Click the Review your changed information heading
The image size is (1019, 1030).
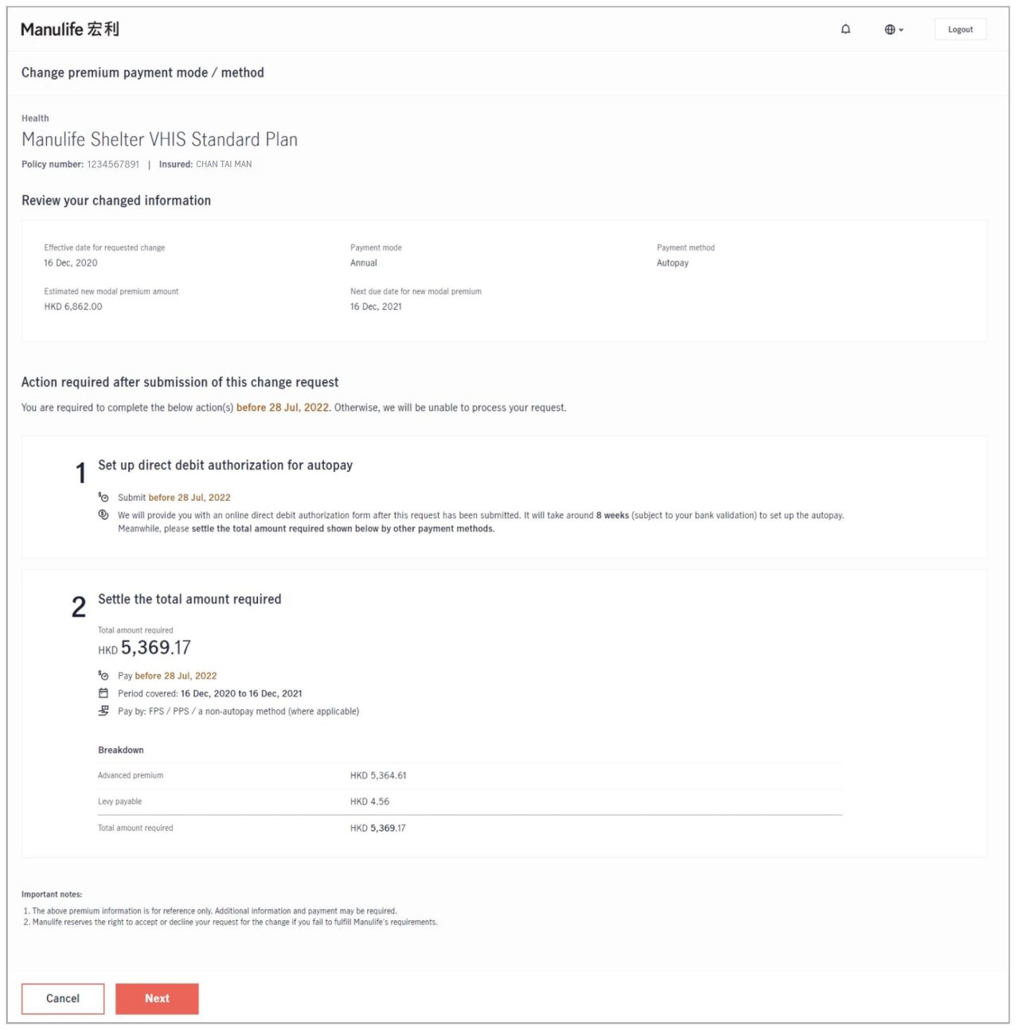[x=116, y=201]
